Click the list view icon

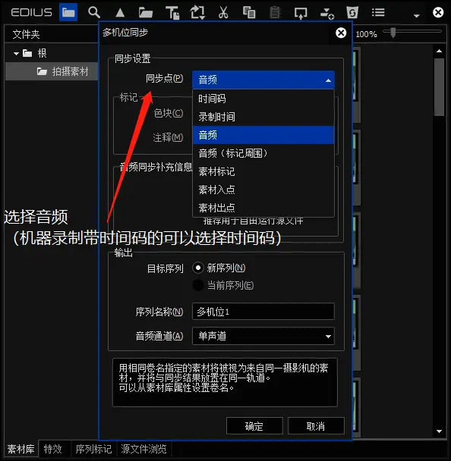click(x=378, y=12)
